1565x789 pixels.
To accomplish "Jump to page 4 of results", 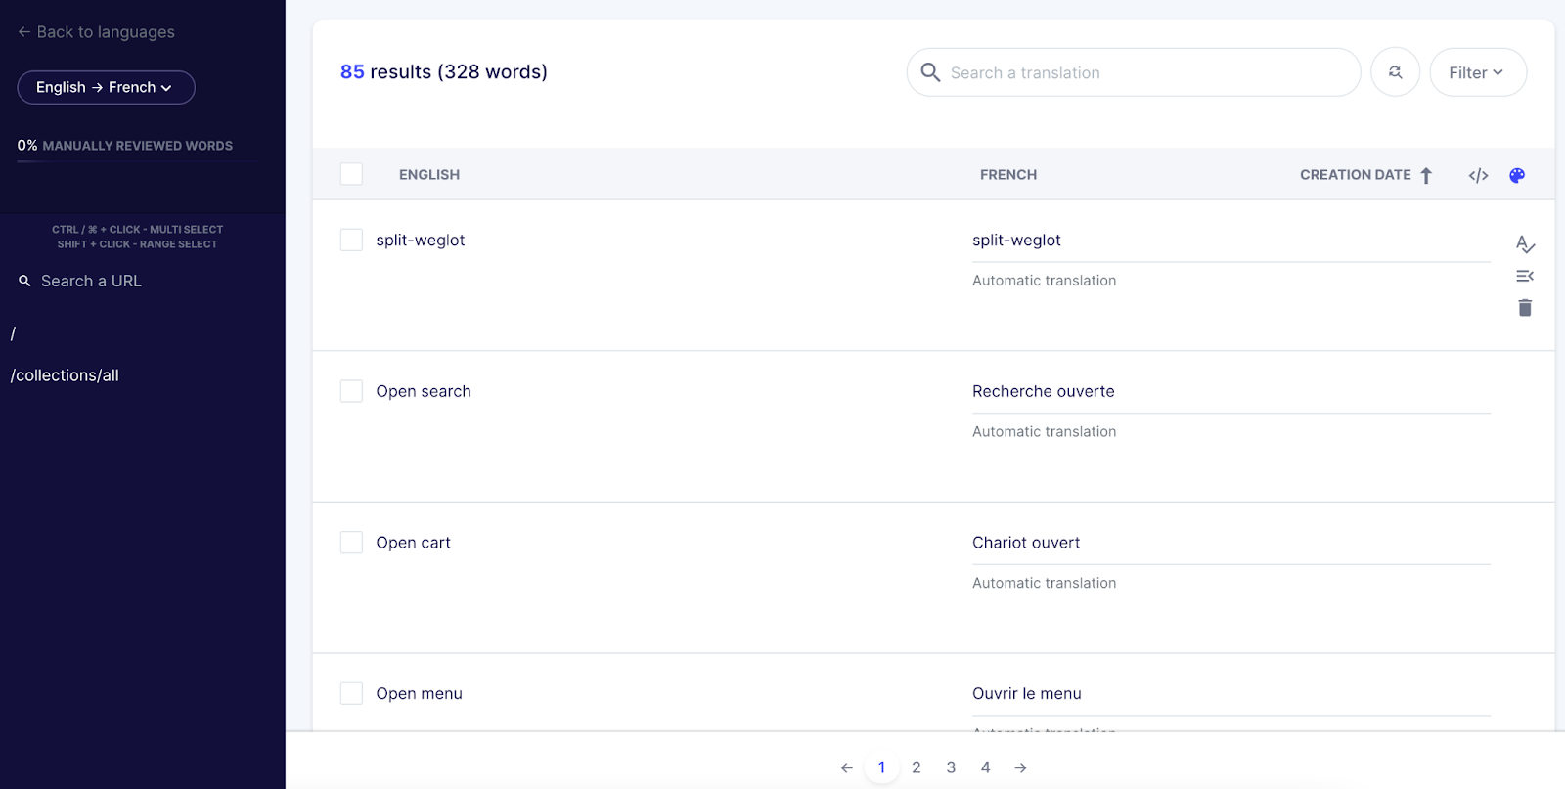I will pos(985,767).
